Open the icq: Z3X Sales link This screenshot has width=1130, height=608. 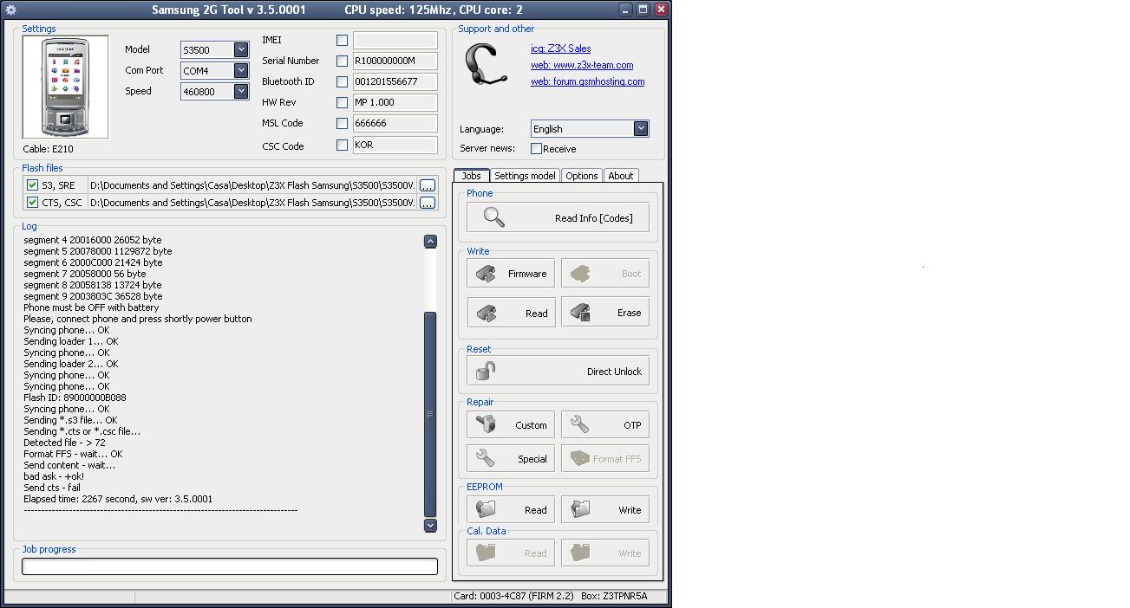tap(560, 49)
